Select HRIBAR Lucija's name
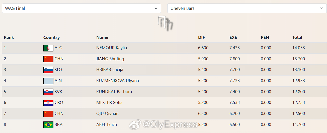This screenshot has height=133, width=327. coord(110,70)
